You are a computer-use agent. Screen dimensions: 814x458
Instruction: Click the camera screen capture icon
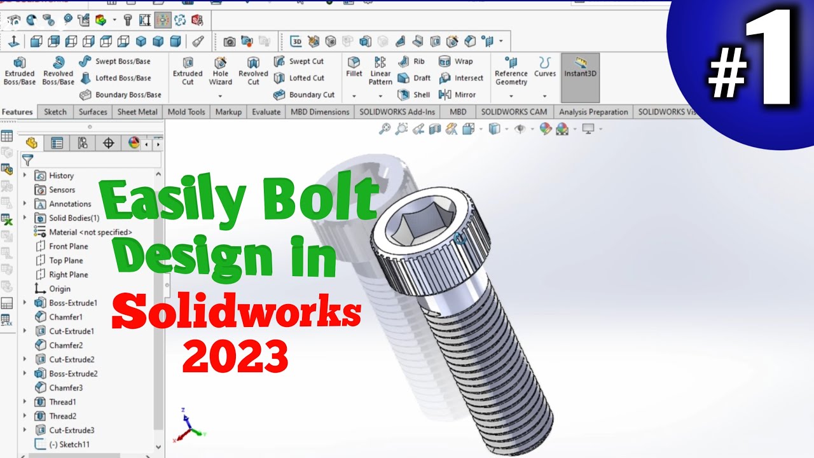click(x=230, y=41)
